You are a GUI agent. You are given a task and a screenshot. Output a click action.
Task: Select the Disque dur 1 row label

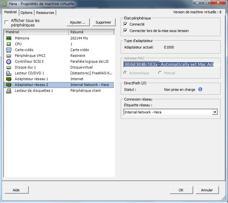pyautogui.click(x=25, y=67)
